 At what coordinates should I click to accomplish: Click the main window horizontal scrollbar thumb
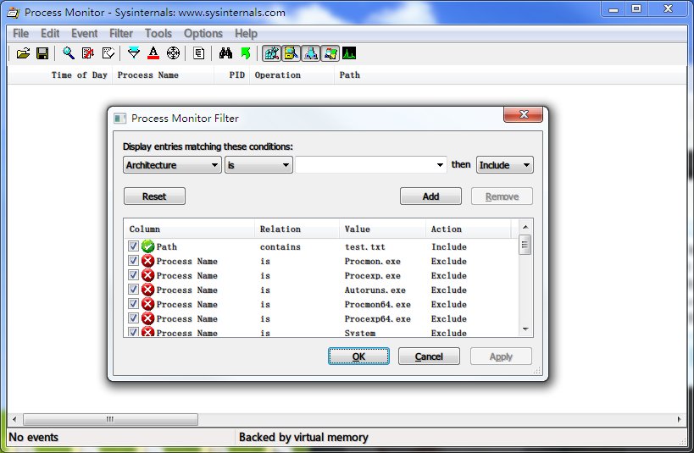click(110, 419)
